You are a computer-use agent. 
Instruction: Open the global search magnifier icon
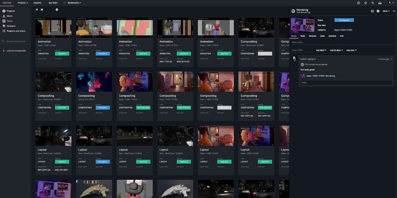[x=373, y=3]
